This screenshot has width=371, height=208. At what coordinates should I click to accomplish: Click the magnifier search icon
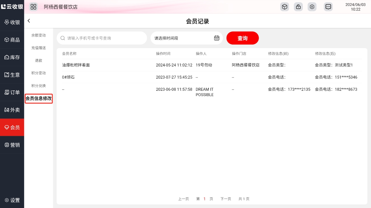(x=63, y=38)
